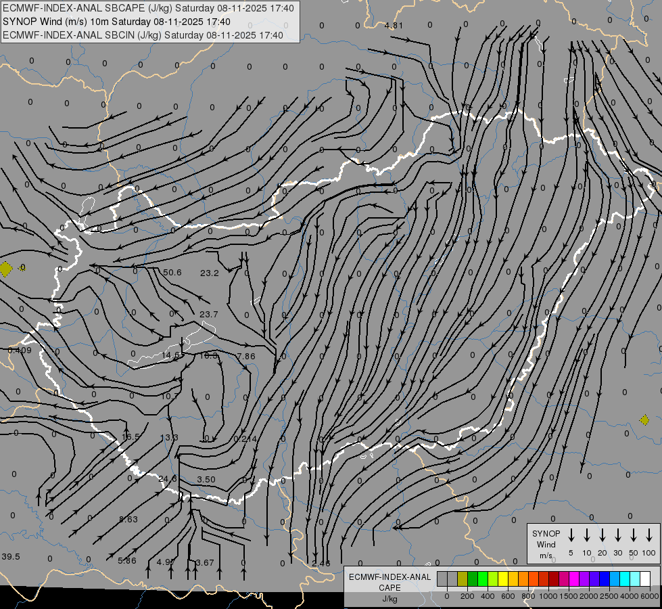This screenshot has height=609, width=662.
Task: Click the 5 m/s wind arrow in legend
Action: [x=571, y=535]
